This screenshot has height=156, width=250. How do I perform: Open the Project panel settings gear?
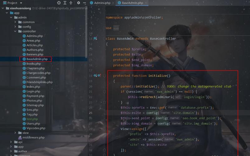[79, 3]
